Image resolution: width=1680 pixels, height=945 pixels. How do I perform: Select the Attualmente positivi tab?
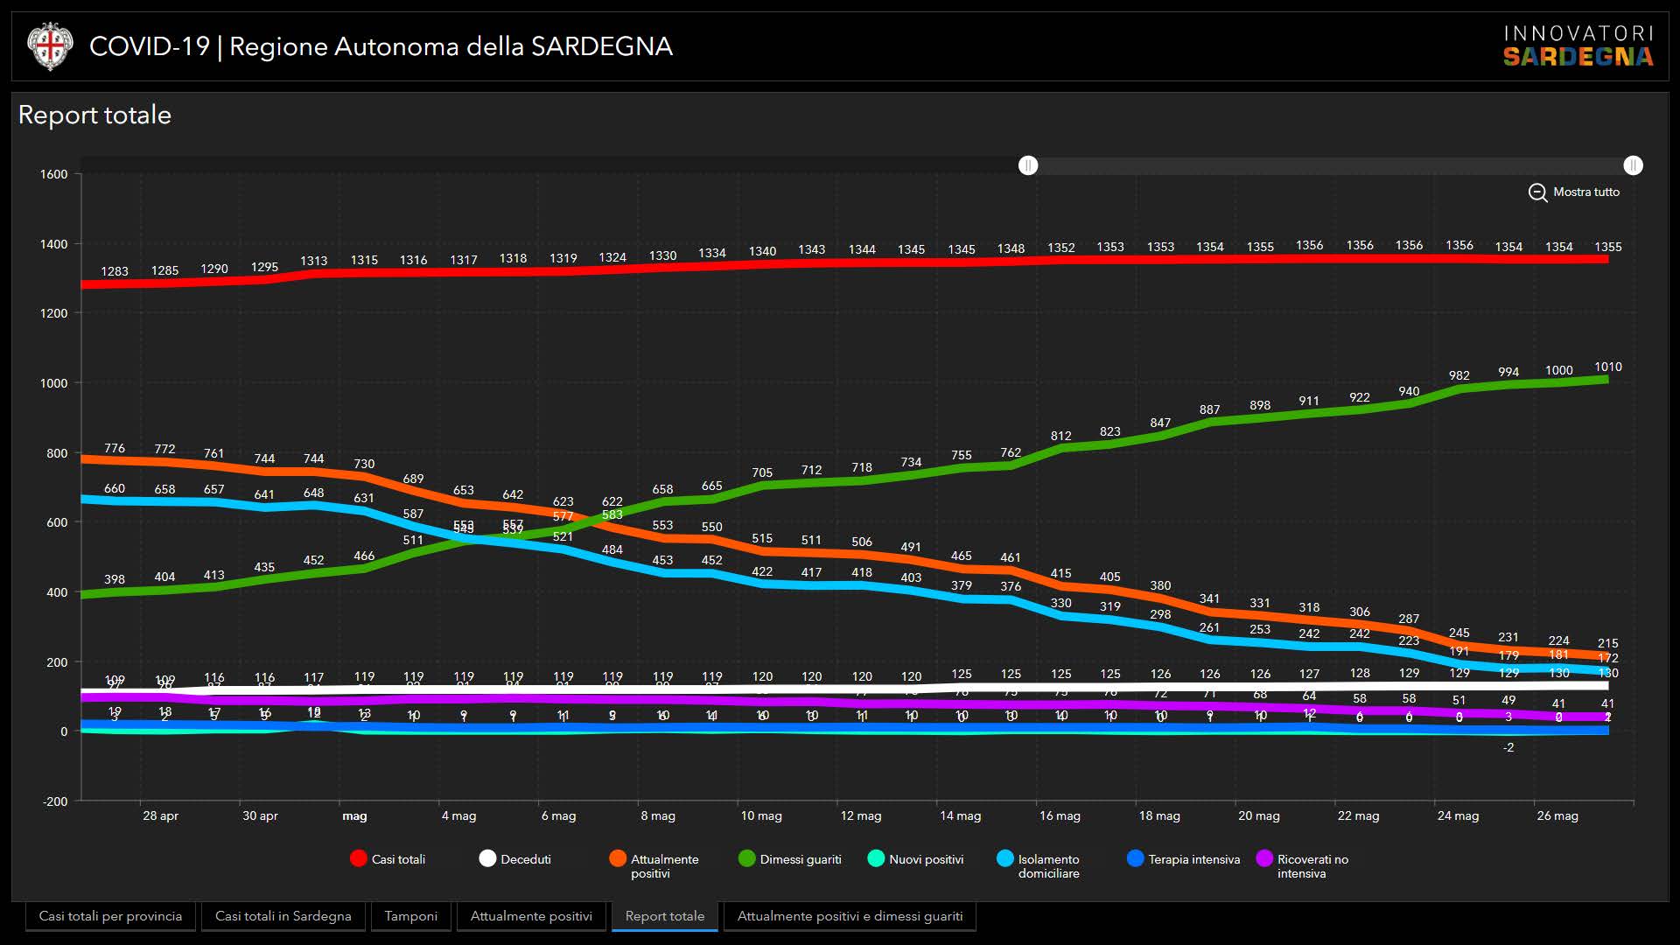(x=531, y=916)
